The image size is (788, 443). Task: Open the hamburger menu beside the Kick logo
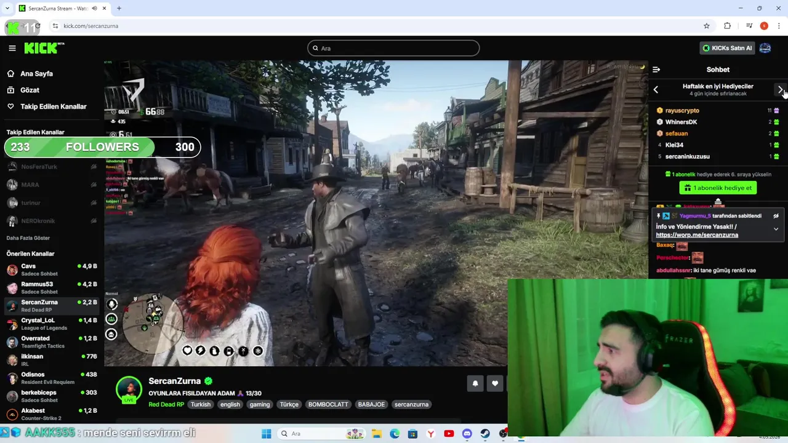pos(12,48)
